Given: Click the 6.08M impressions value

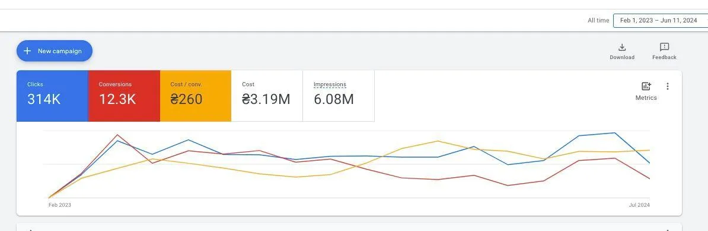Looking at the screenshot, I should coord(334,99).
